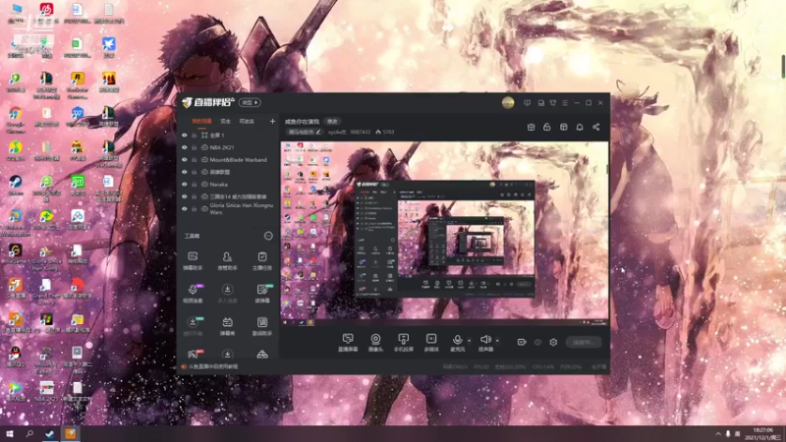Hide the Naraka source
The width and height of the screenshot is (786, 442).
[185, 185]
